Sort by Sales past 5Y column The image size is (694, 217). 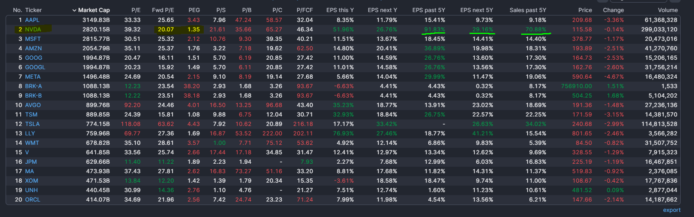point(528,10)
